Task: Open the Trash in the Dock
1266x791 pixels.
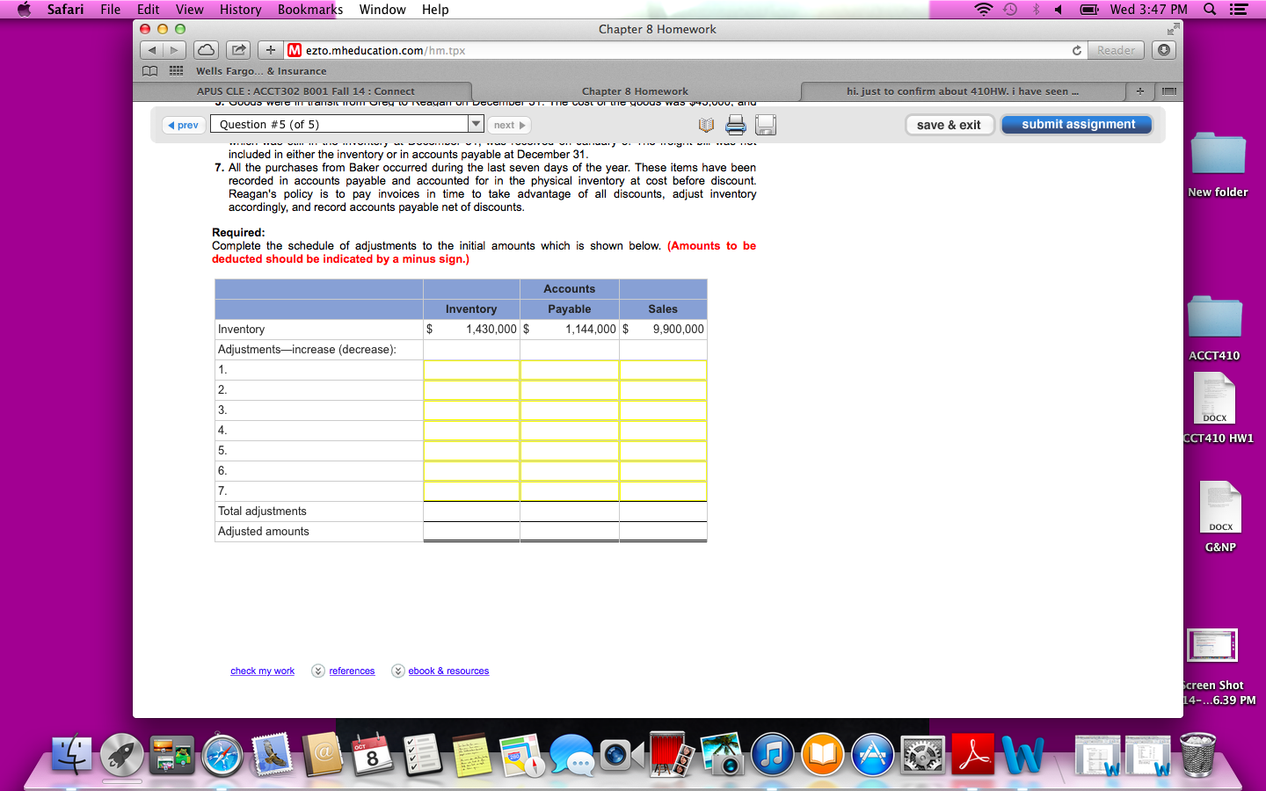Action: tap(1197, 754)
